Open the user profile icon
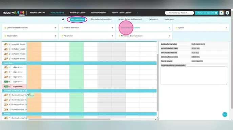The image size is (233, 130). point(227,13)
